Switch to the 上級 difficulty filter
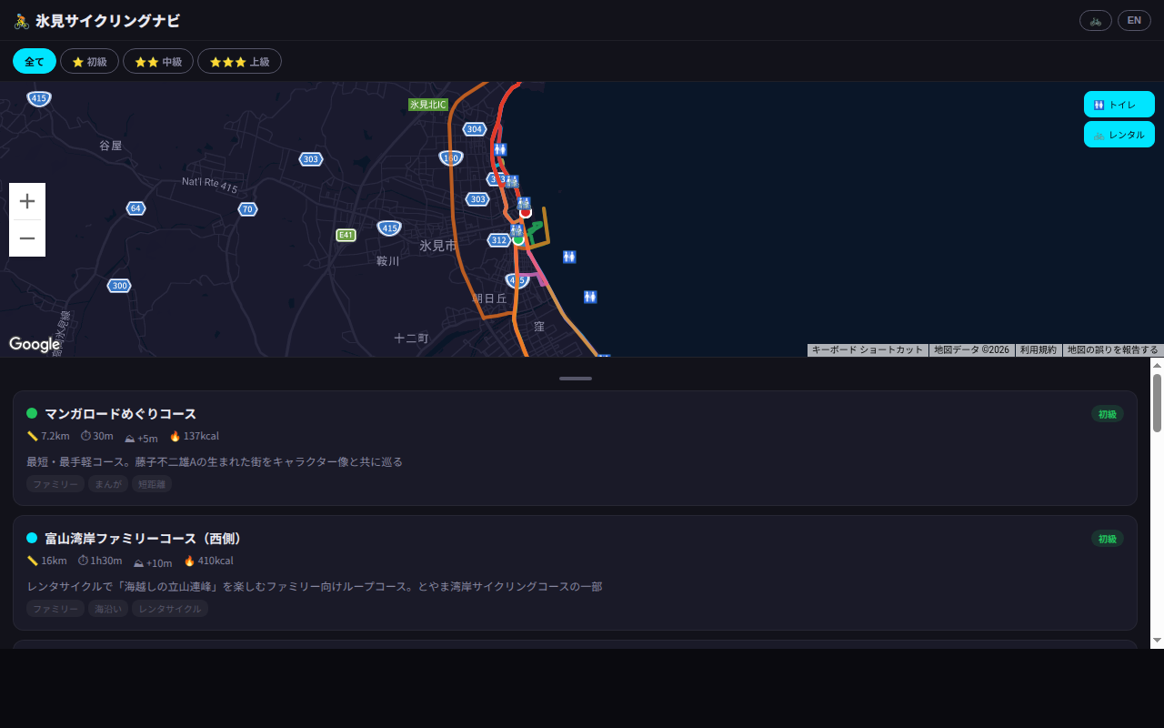The height and width of the screenshot is (728, 1164). click(239, 61)
